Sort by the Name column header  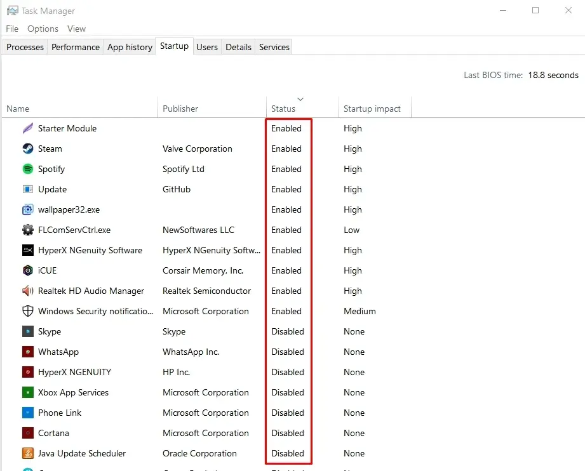click(x=79, y=107)
